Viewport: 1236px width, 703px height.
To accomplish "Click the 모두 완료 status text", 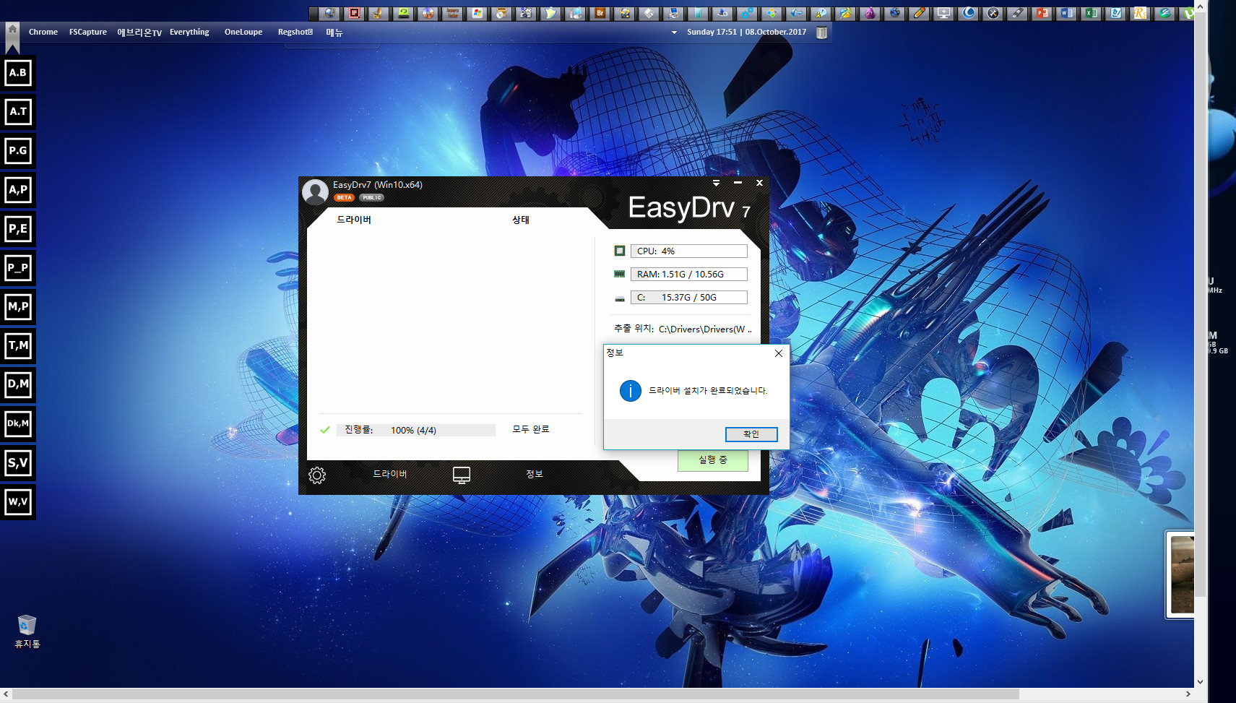I will (531, 429).
